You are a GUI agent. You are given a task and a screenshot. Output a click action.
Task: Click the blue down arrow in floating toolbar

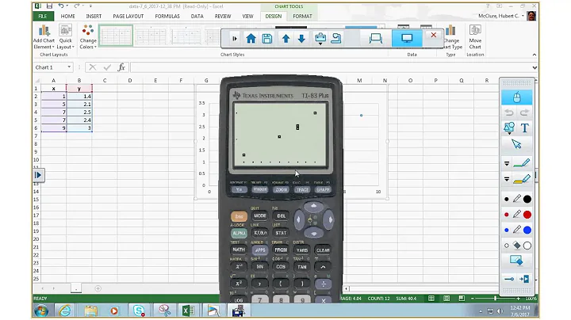pyautogui.click(x=301, y=39)
